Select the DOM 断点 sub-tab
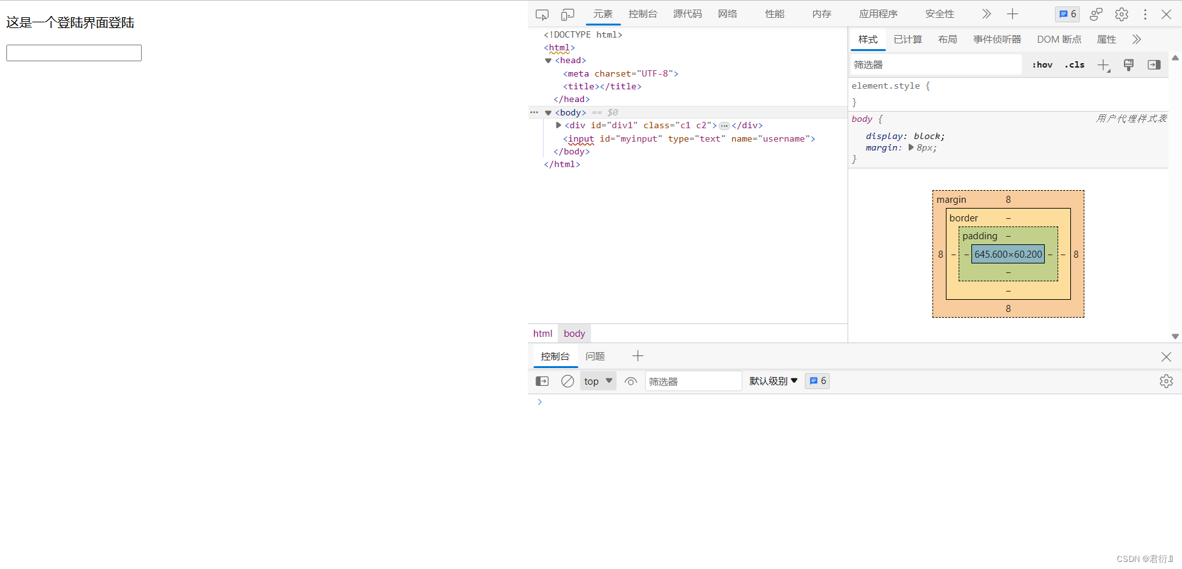 pos(1059,40)
